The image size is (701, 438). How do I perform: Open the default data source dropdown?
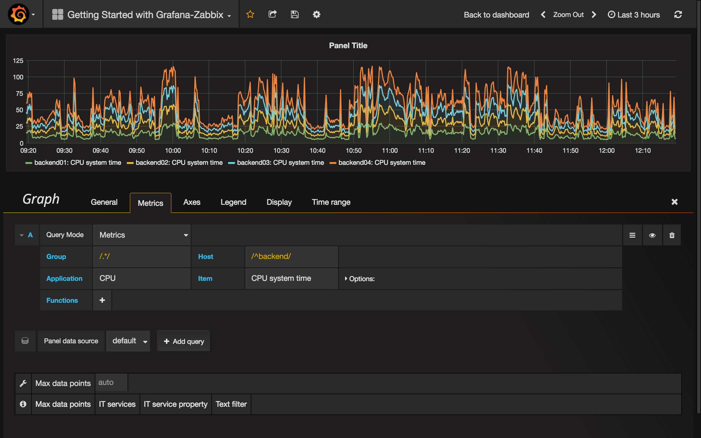(x=128, y=341)
